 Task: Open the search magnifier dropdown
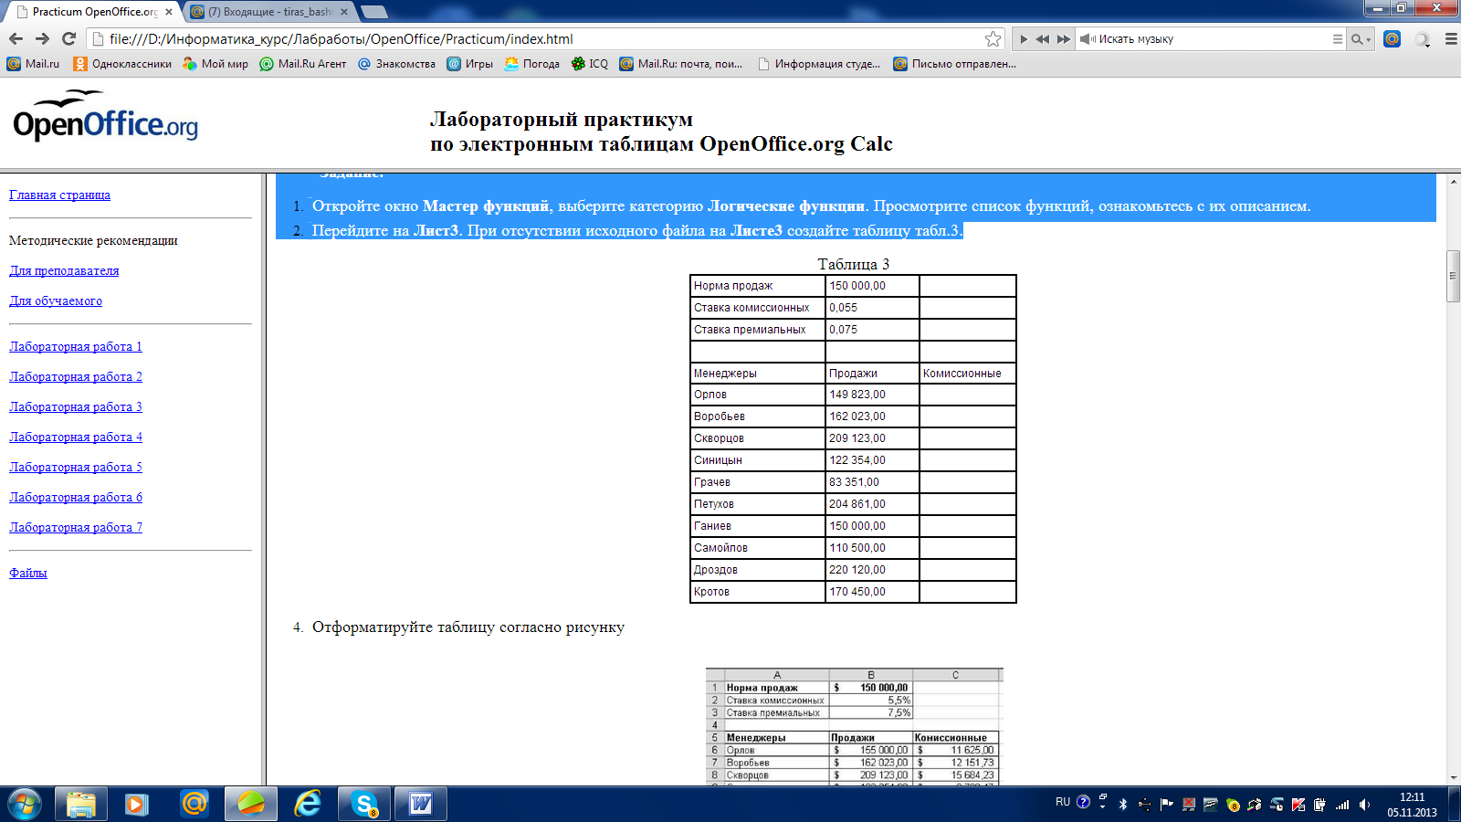tap(1361, 39)
